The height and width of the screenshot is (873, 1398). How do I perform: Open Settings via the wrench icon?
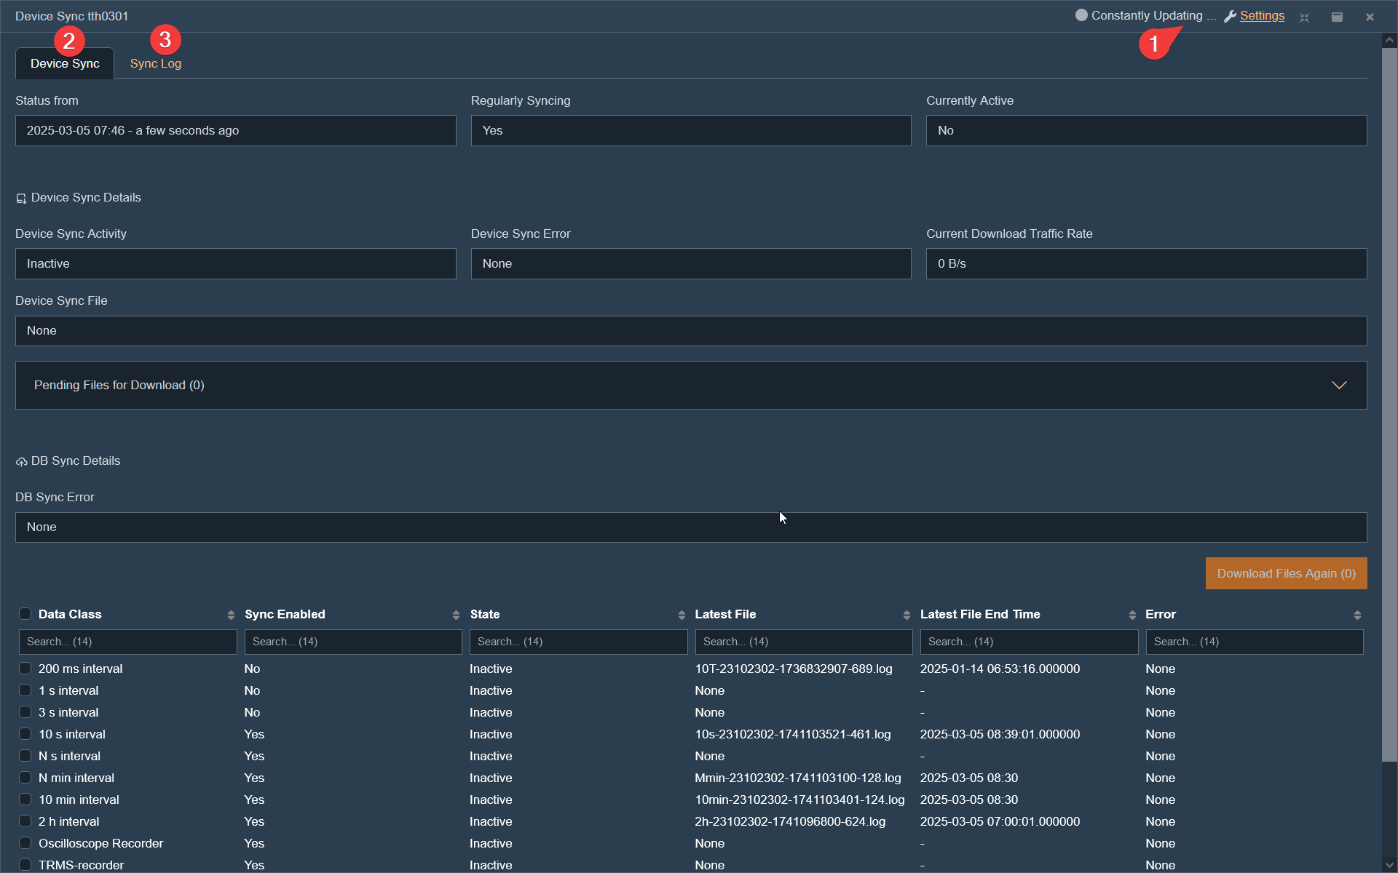[x=1231, y=15]
